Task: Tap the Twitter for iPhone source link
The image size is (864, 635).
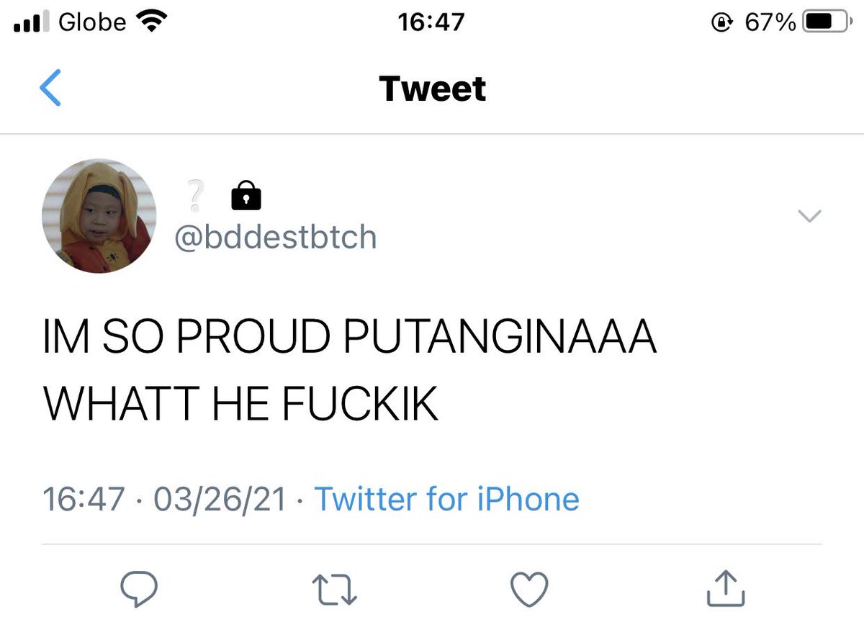Action: pyautogui.click(x=447, y=498)
